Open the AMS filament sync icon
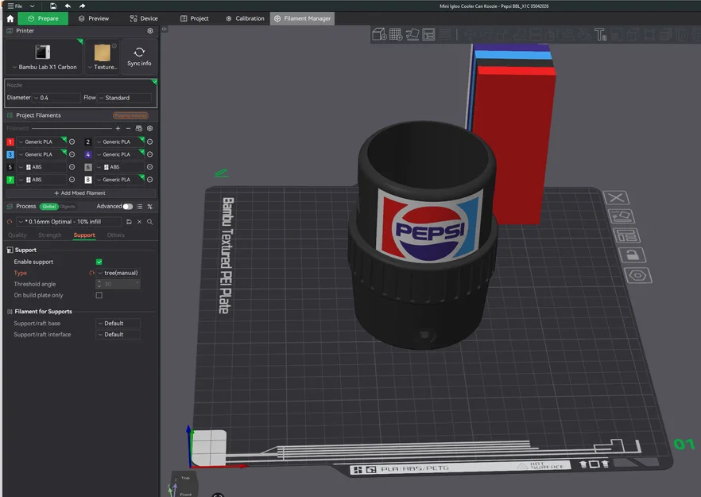 139,128
